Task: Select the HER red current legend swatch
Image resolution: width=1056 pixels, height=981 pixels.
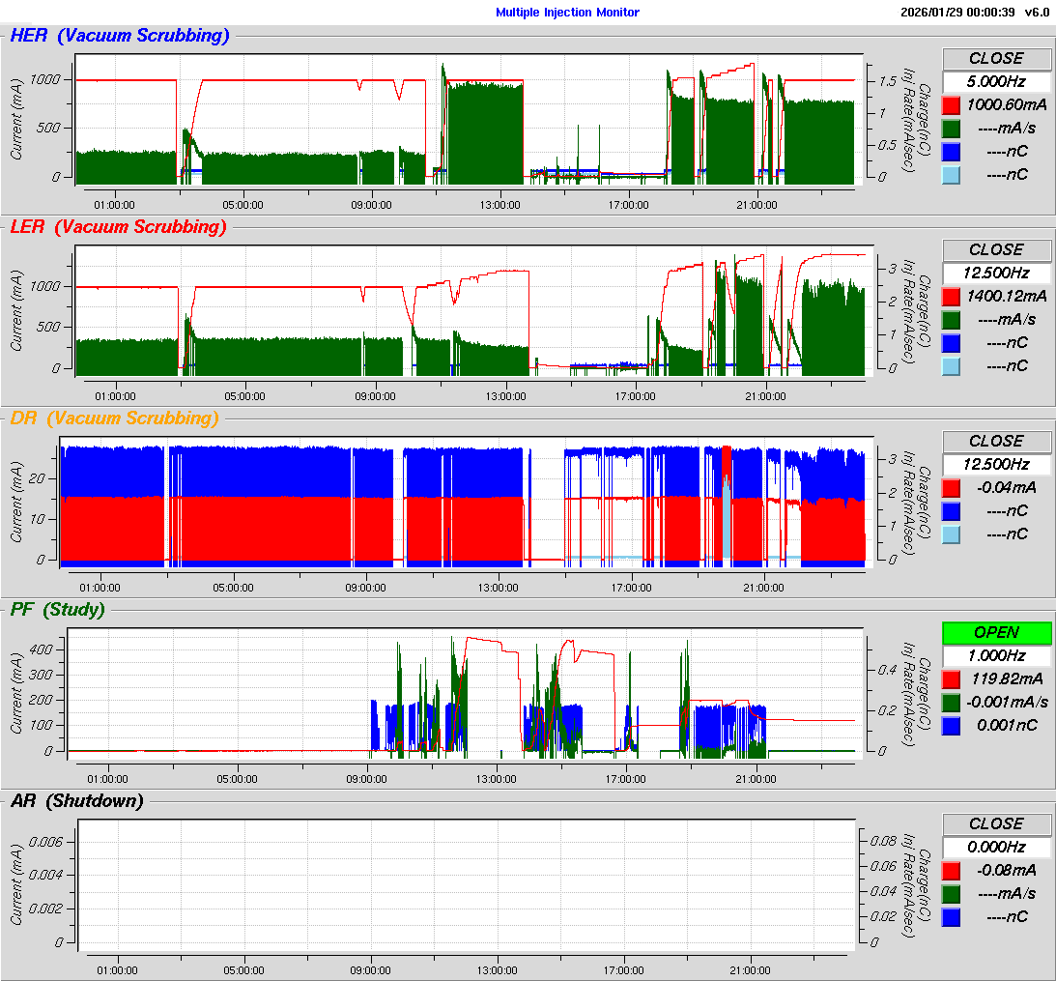Action: [951, 105]
